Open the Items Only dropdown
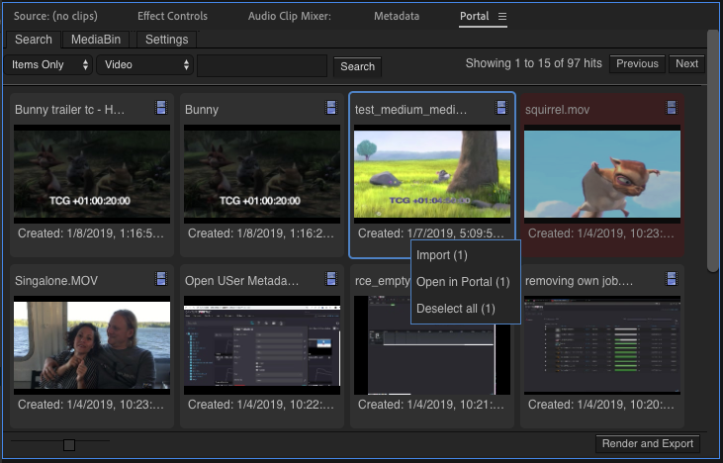Screen dimensions: 723x463 coord(48,64)
